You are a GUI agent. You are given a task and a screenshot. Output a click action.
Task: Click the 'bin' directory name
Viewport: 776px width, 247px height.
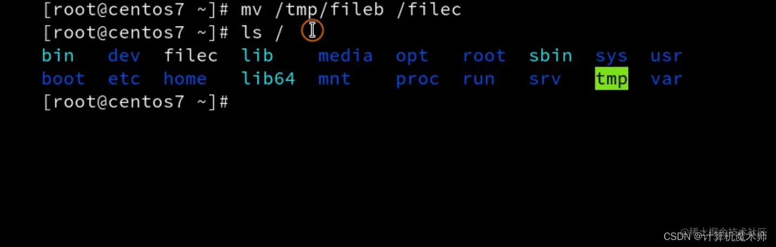coord(58,56)
